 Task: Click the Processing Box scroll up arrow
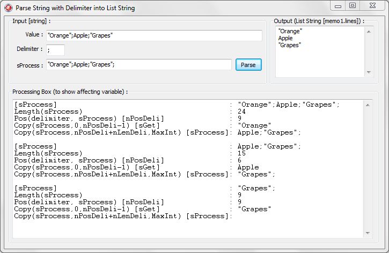click(x=368, y=105)
